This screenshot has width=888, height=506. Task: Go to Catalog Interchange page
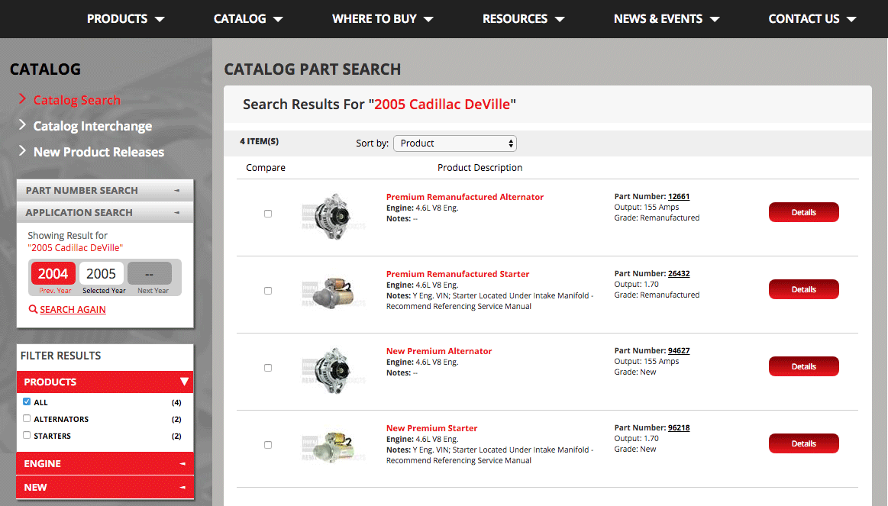click(93, 126)
